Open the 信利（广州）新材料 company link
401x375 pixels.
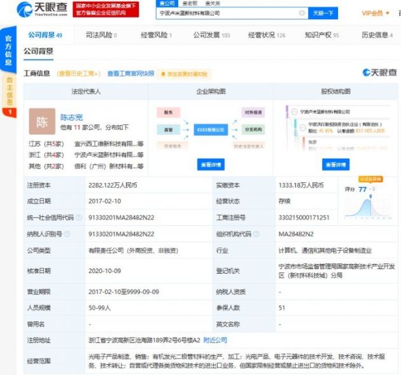tap(109, 166)
